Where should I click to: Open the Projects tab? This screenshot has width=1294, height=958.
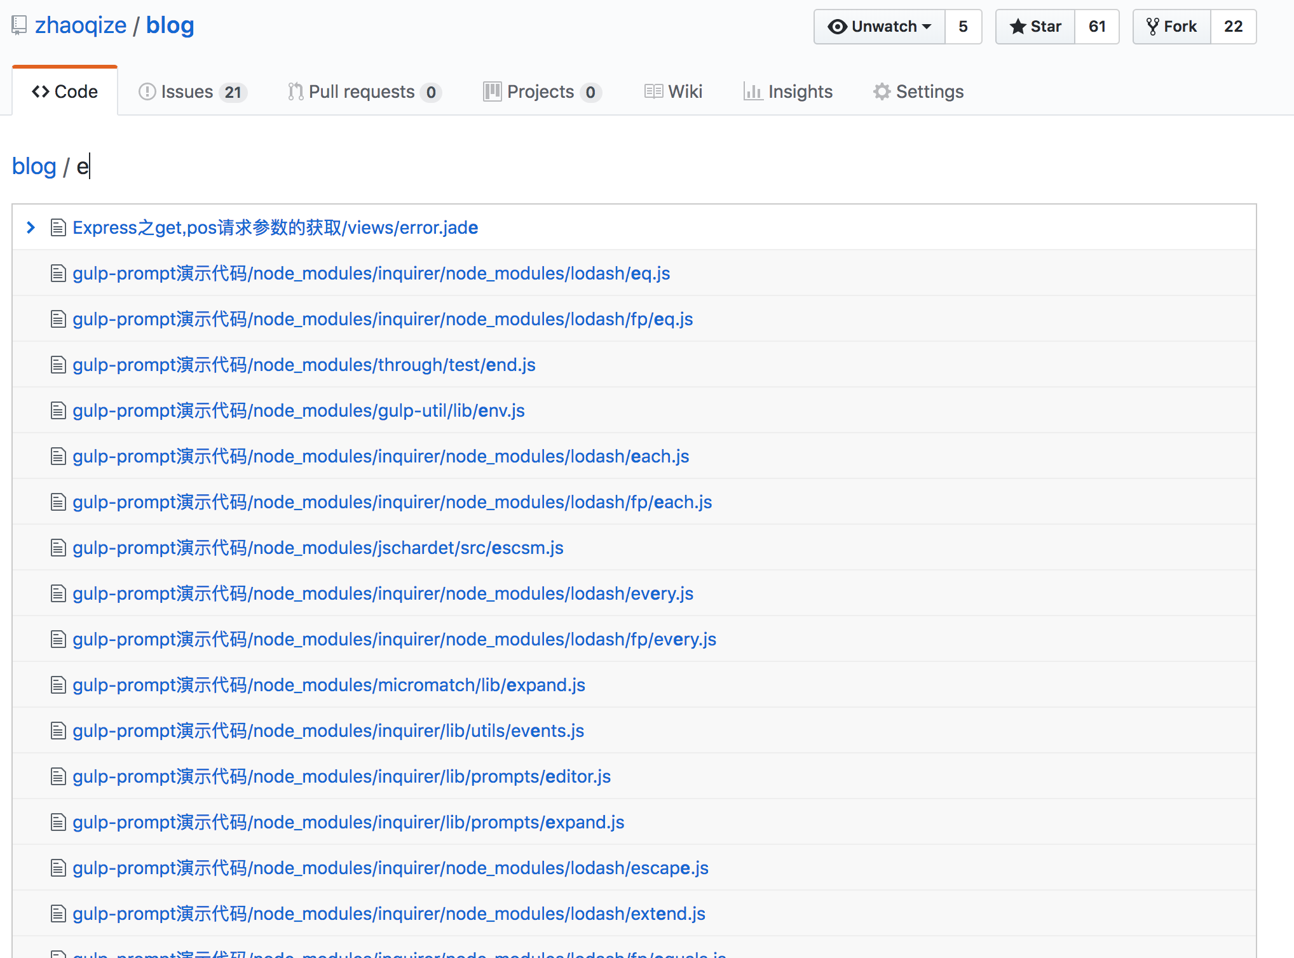coord(542,91)
